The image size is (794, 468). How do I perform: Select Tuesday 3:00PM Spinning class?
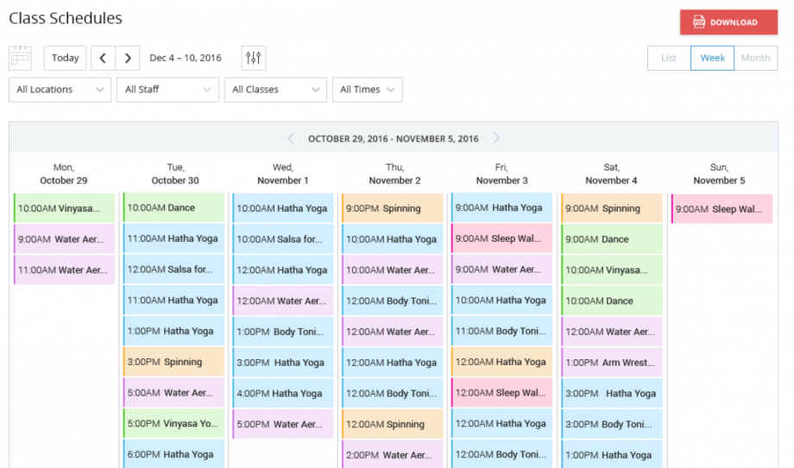pos(173,362)
